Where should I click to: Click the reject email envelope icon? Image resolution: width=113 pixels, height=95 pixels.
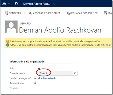coord(68,13)
